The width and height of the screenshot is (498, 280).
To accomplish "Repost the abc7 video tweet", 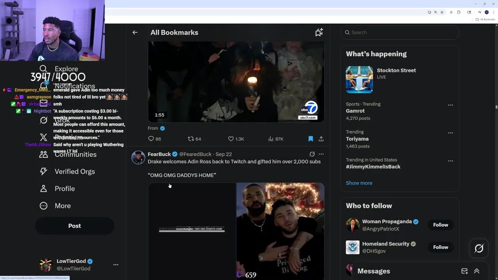I will coord(194,139).
